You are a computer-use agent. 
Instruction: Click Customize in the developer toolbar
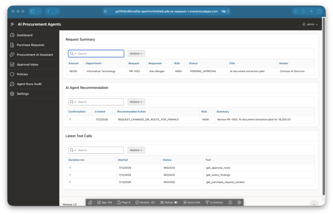click(x=214, y=202)
